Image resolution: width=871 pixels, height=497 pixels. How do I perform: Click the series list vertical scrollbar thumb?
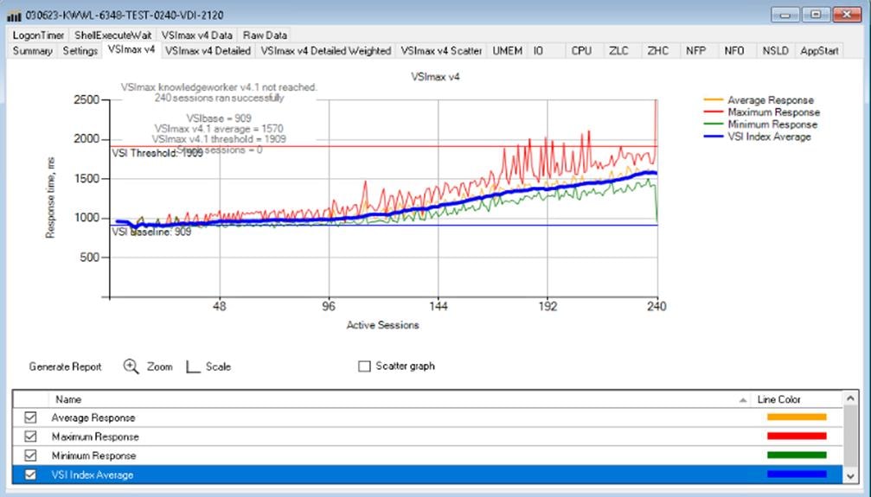(x=850, y=436)
